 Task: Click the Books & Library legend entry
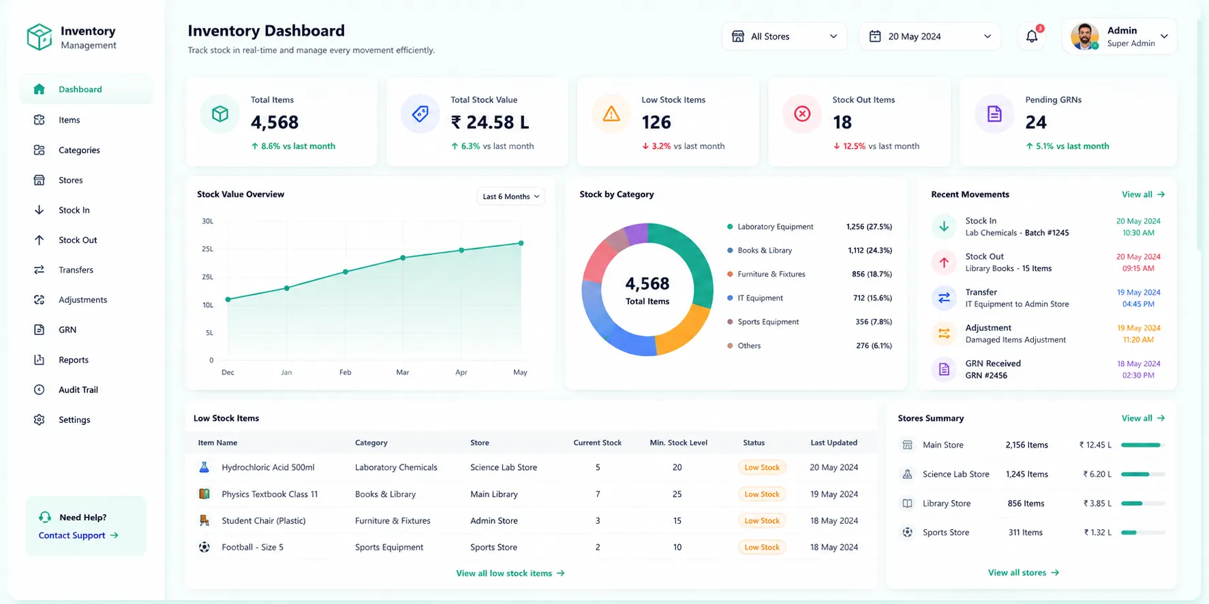pos(809,250)
